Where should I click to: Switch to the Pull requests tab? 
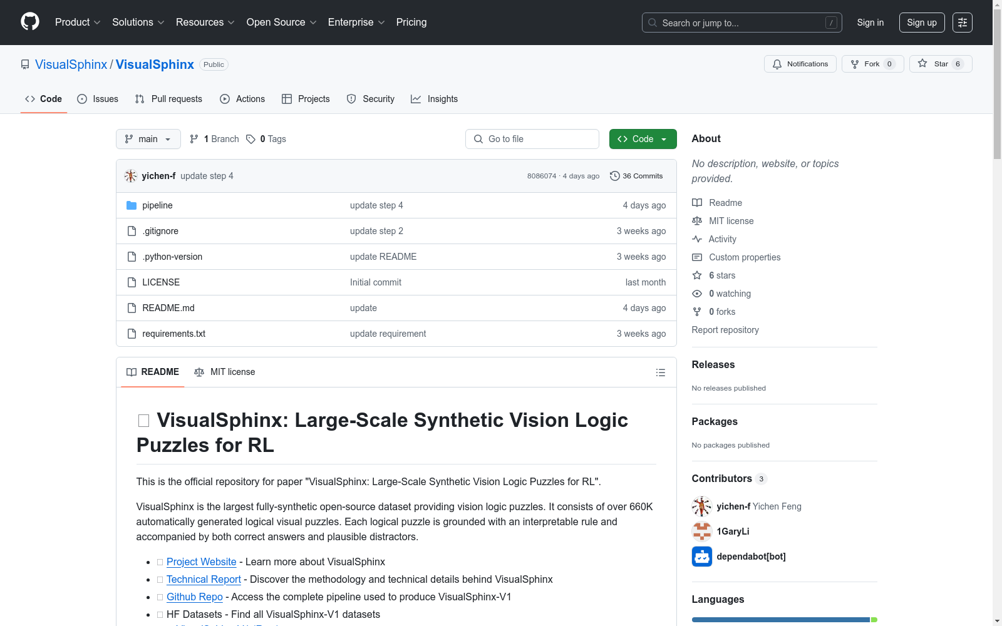[168, 99]
